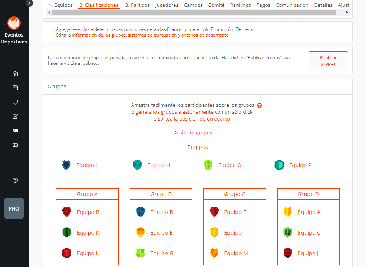Click the Shield icon in the sidebar
This screenshot has height=267, width=367.
15,102
